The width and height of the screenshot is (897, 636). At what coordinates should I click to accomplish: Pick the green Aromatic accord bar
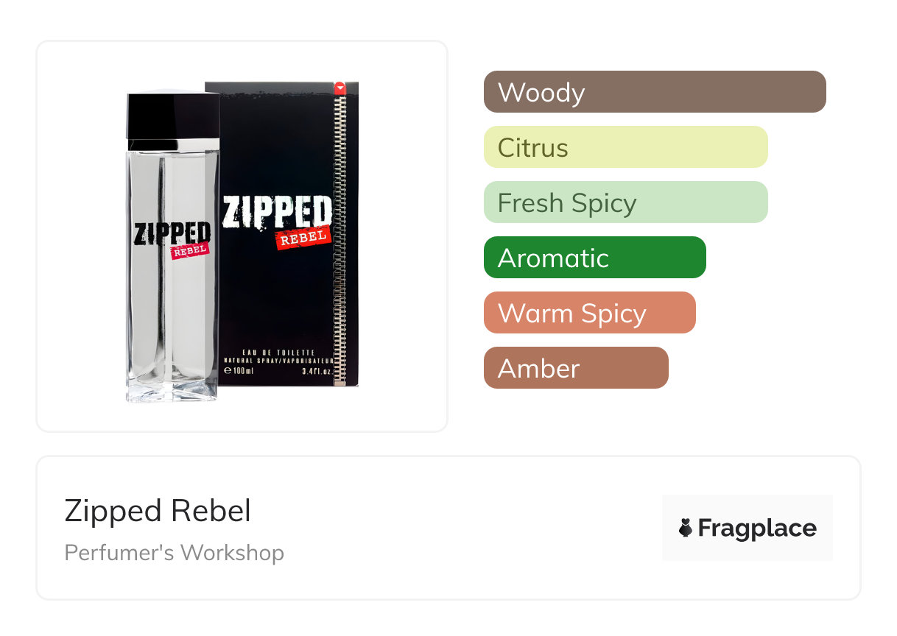(594, 258)
